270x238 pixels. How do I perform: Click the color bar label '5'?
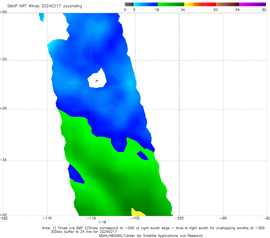134,10
